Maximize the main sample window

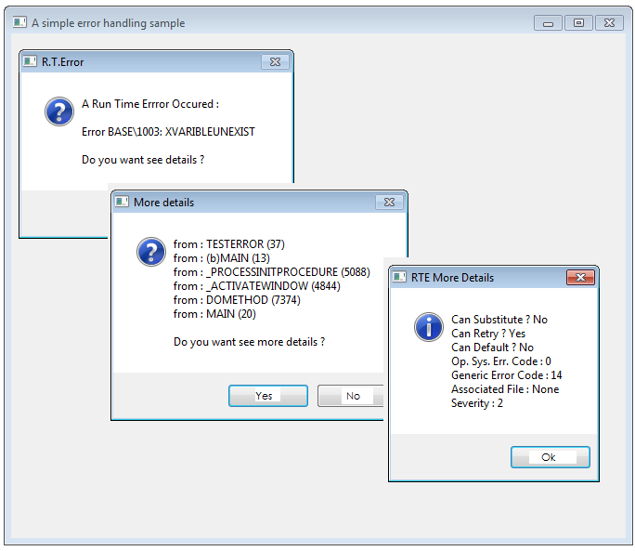pos(578,23)
